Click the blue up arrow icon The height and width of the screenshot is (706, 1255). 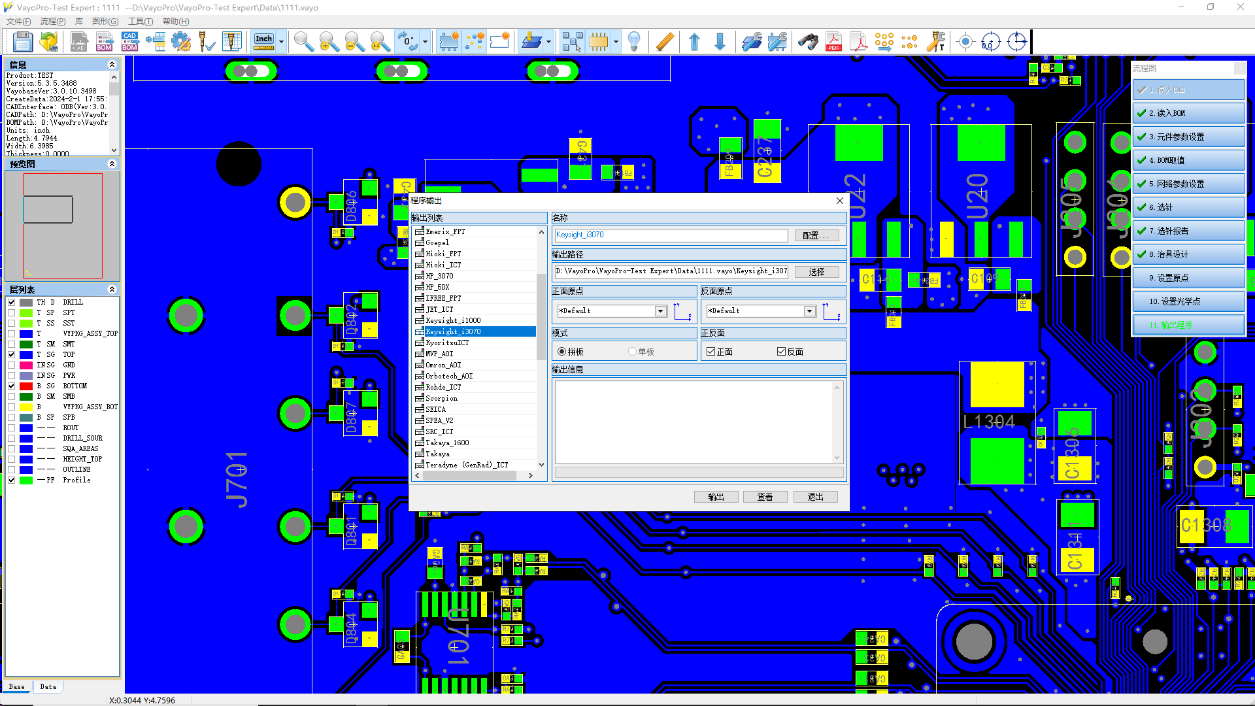pos(695,42)
